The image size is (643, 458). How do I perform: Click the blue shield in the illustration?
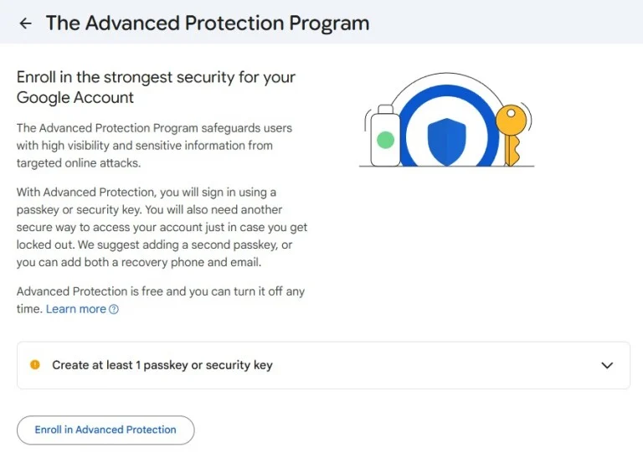[446, 141]
